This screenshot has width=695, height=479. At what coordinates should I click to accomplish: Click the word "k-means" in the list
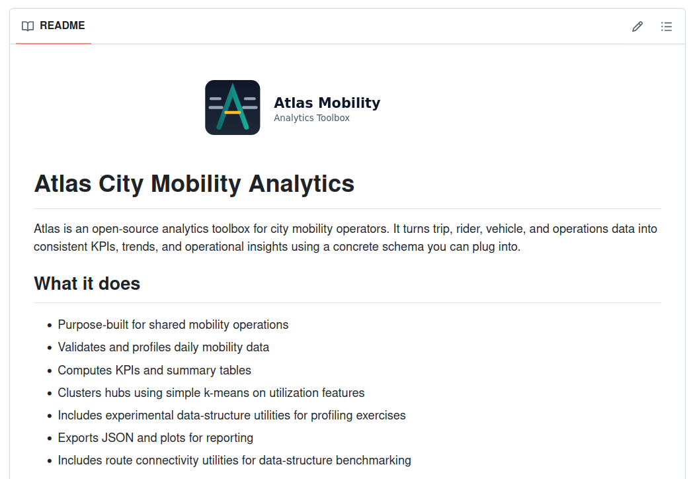[224, 393]
